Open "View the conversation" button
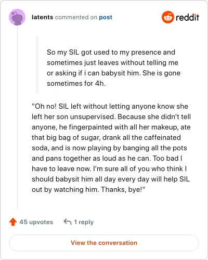208x260 pixels. (x=104, y=243)
